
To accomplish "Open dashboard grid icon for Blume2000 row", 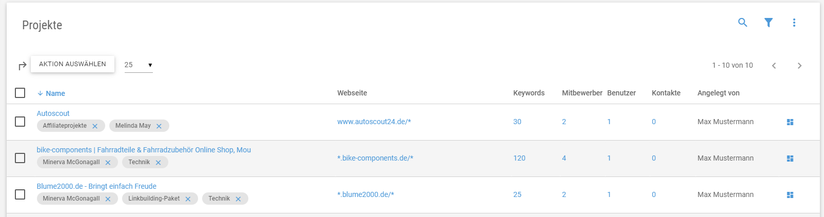I will click(x=790, y=195).
